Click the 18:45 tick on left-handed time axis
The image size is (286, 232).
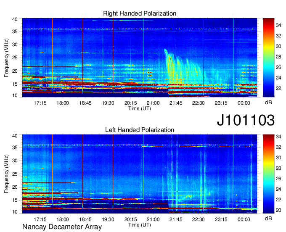(x=85, y=219)
